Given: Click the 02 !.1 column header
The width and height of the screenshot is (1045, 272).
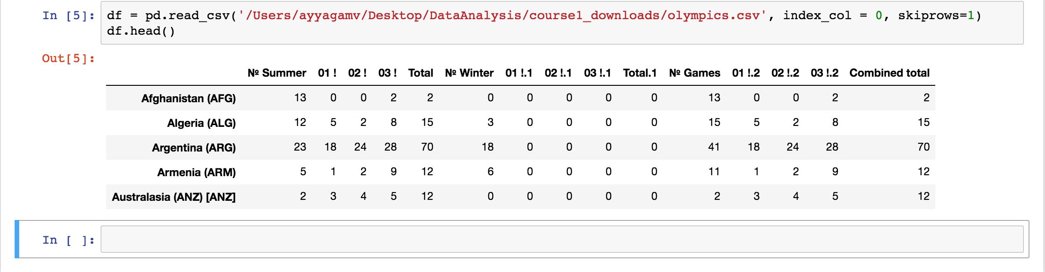Looking at the screenshot, I should [x=558, y=73].
